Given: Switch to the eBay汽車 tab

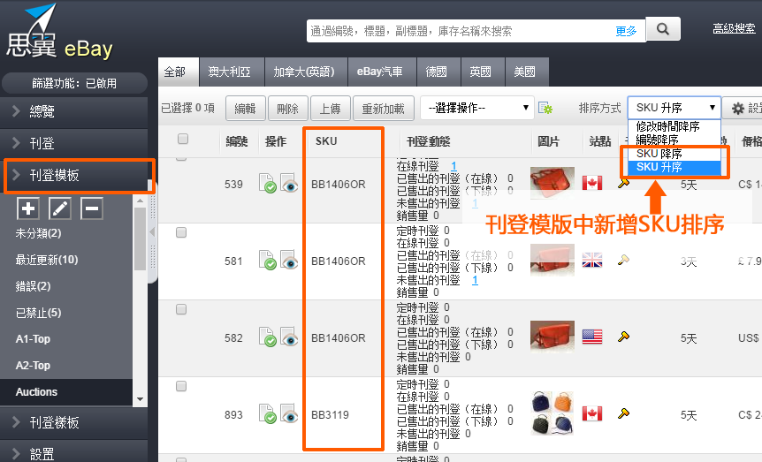Looking at the screenshot, I should pos(382,72).
